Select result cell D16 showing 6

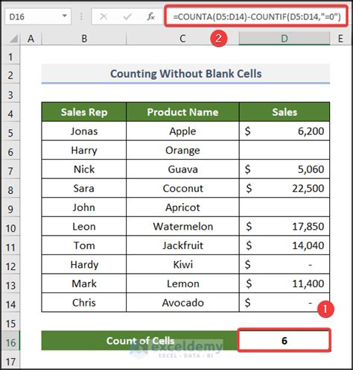(x=284, y=341)
